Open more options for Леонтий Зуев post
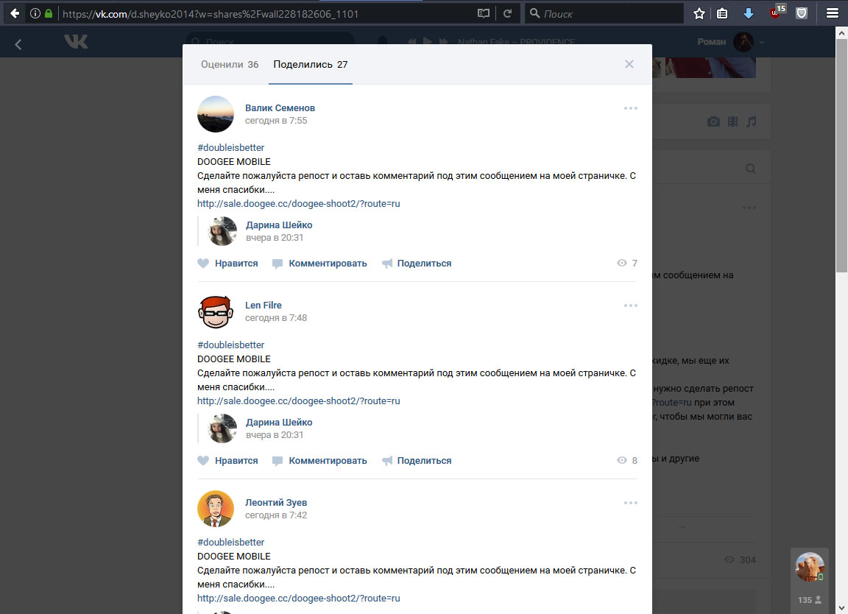This screenshot has height=614, width=848. click(x=631, y=503)
